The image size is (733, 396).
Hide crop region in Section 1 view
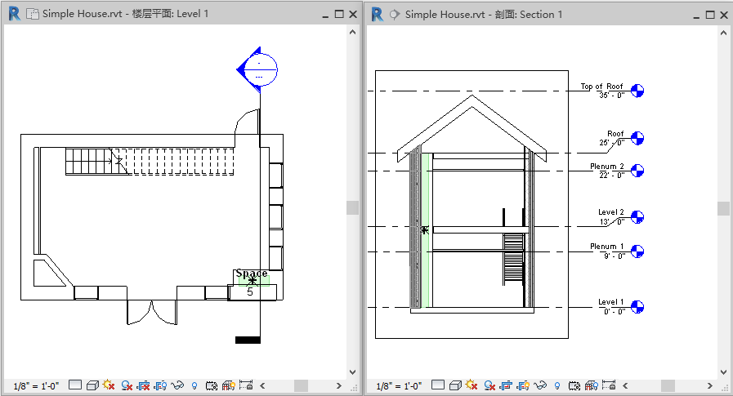[x=524, y=385]
